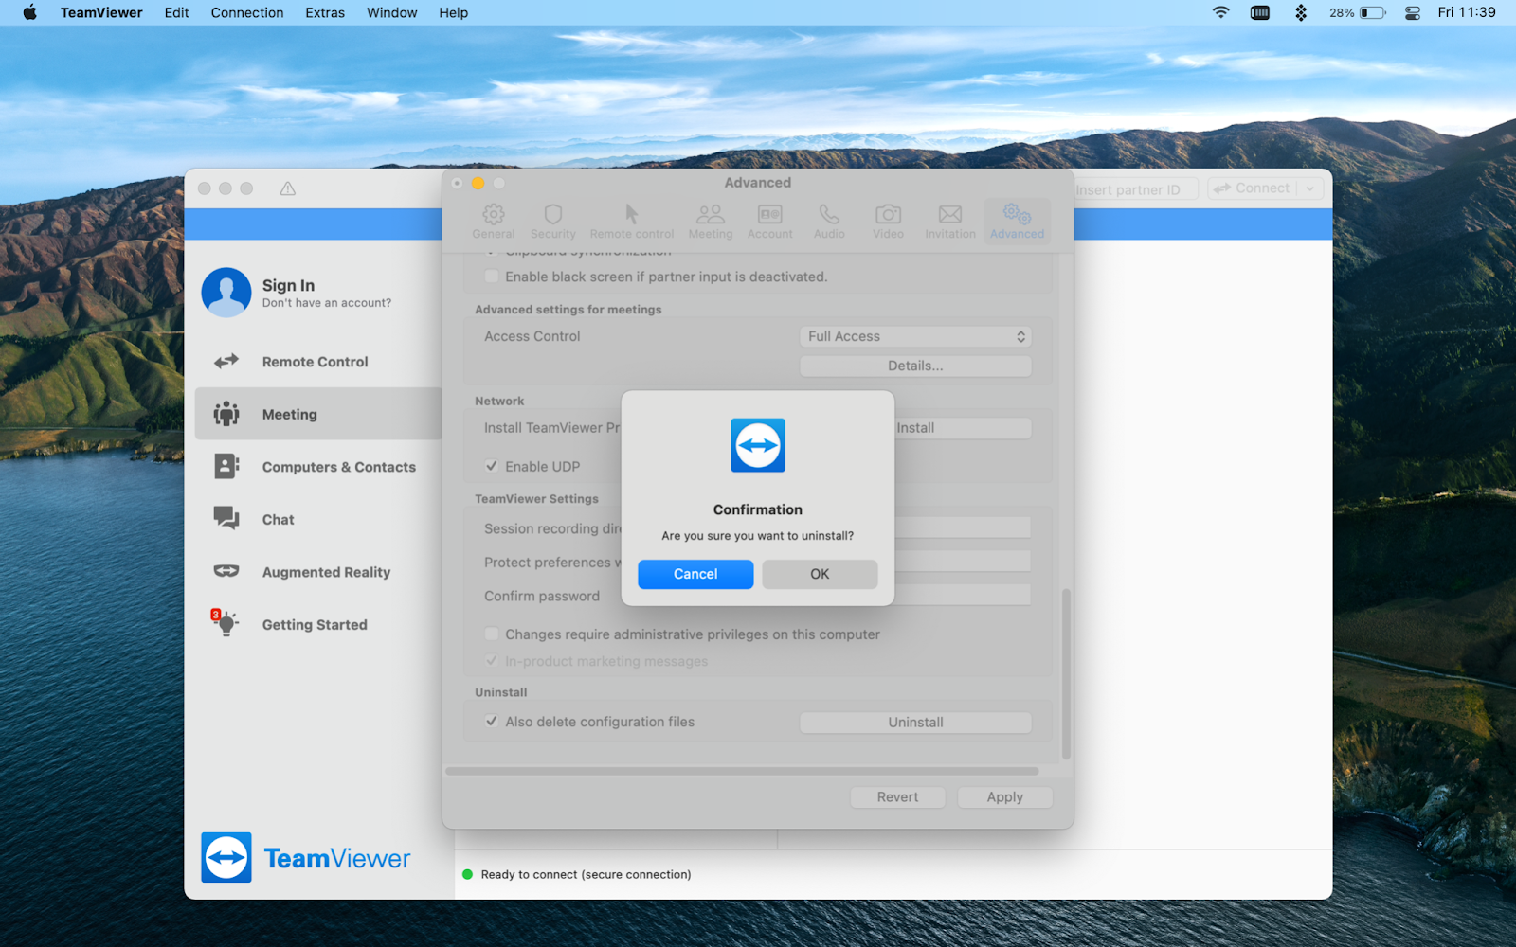Click the Revert button
This screenshot has width=1516, height=947.
pos(897,797)
